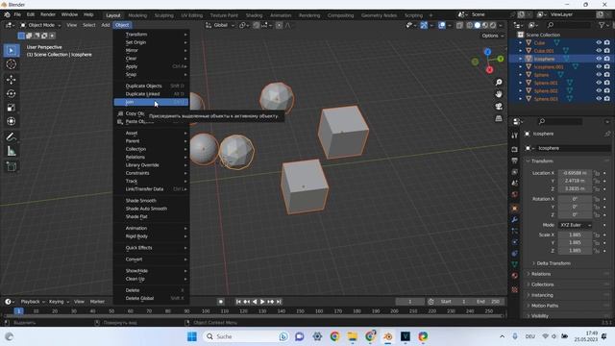This screenshot has width=615, height=346.
Task: Open the Options dropdown in viewport
Action: pyautogui.click(x=493, y=36)
